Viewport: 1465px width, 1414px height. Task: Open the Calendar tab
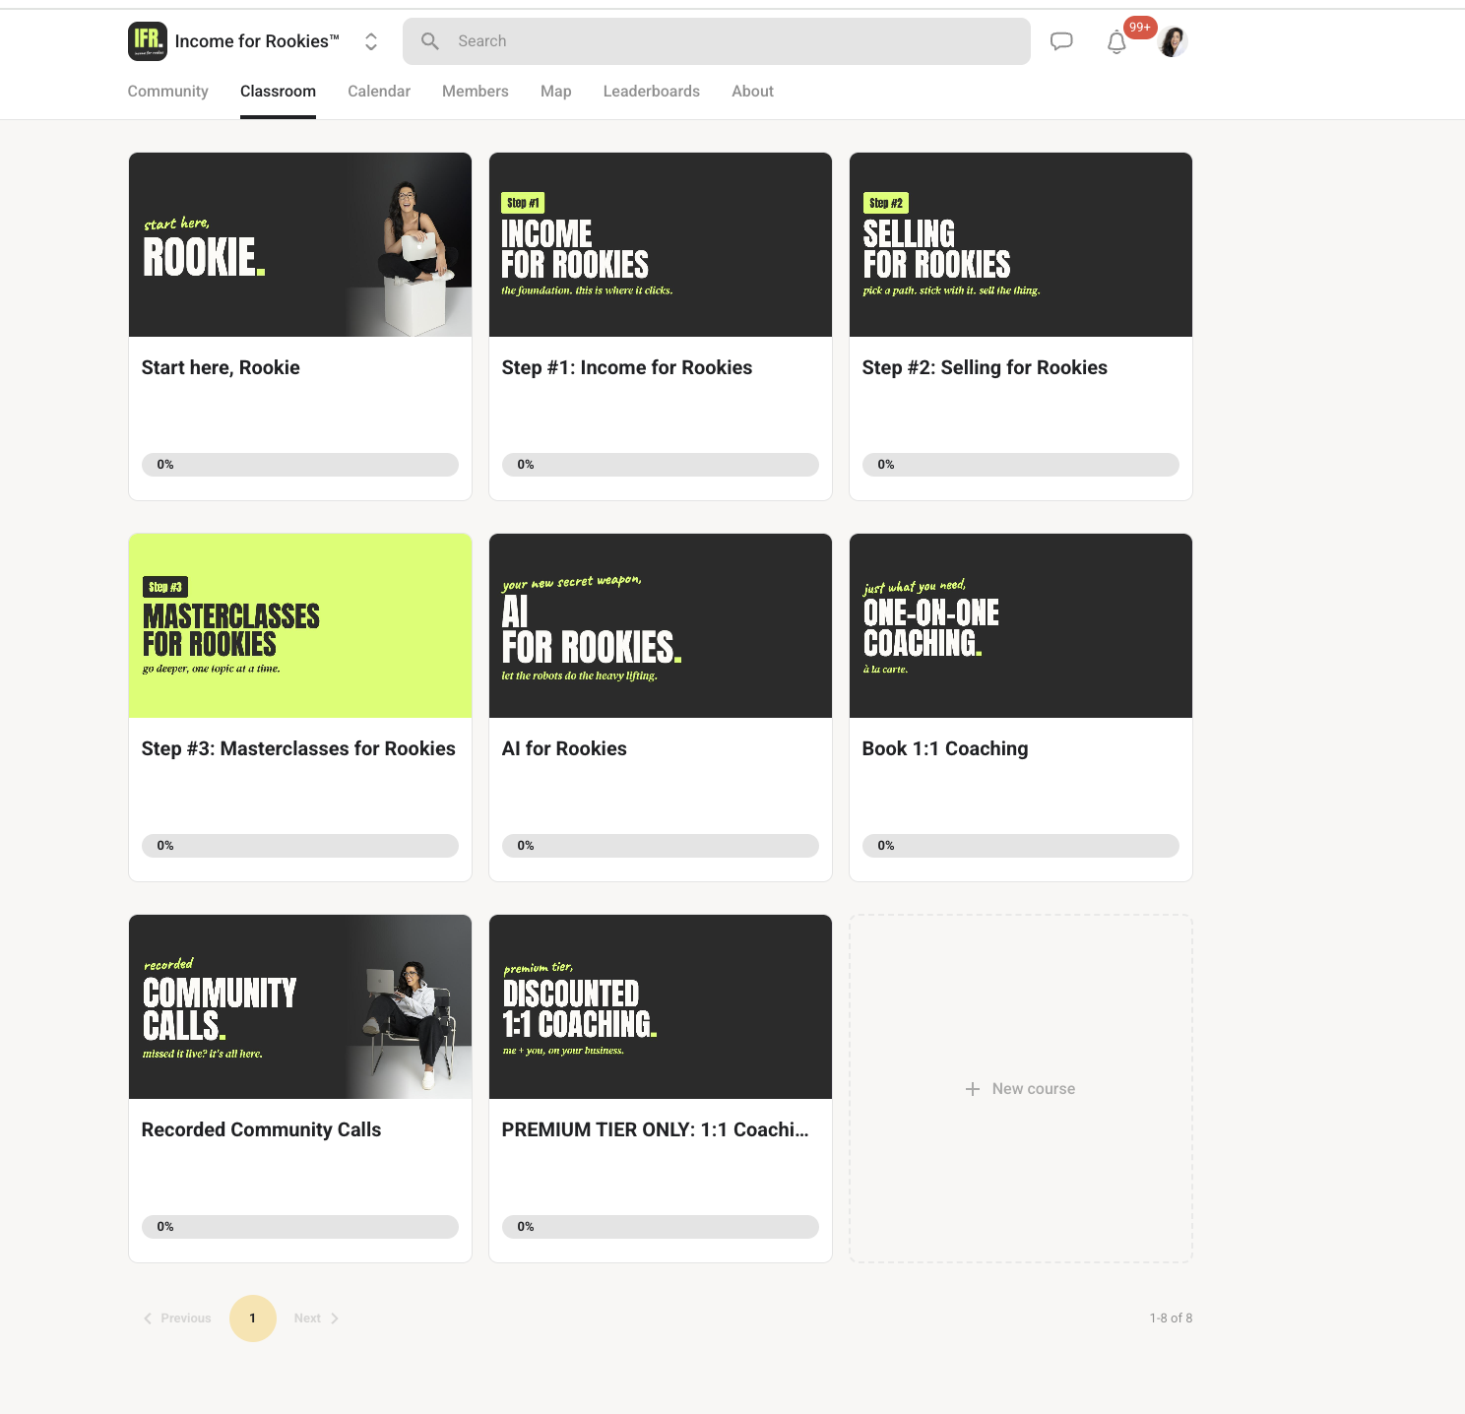coord(379,92)
